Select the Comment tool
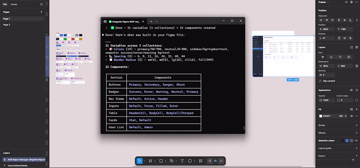 (190, 161)
